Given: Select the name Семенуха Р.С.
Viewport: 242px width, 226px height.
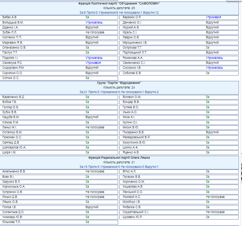Looking at the screenshot, I should [x=12, y=63].
